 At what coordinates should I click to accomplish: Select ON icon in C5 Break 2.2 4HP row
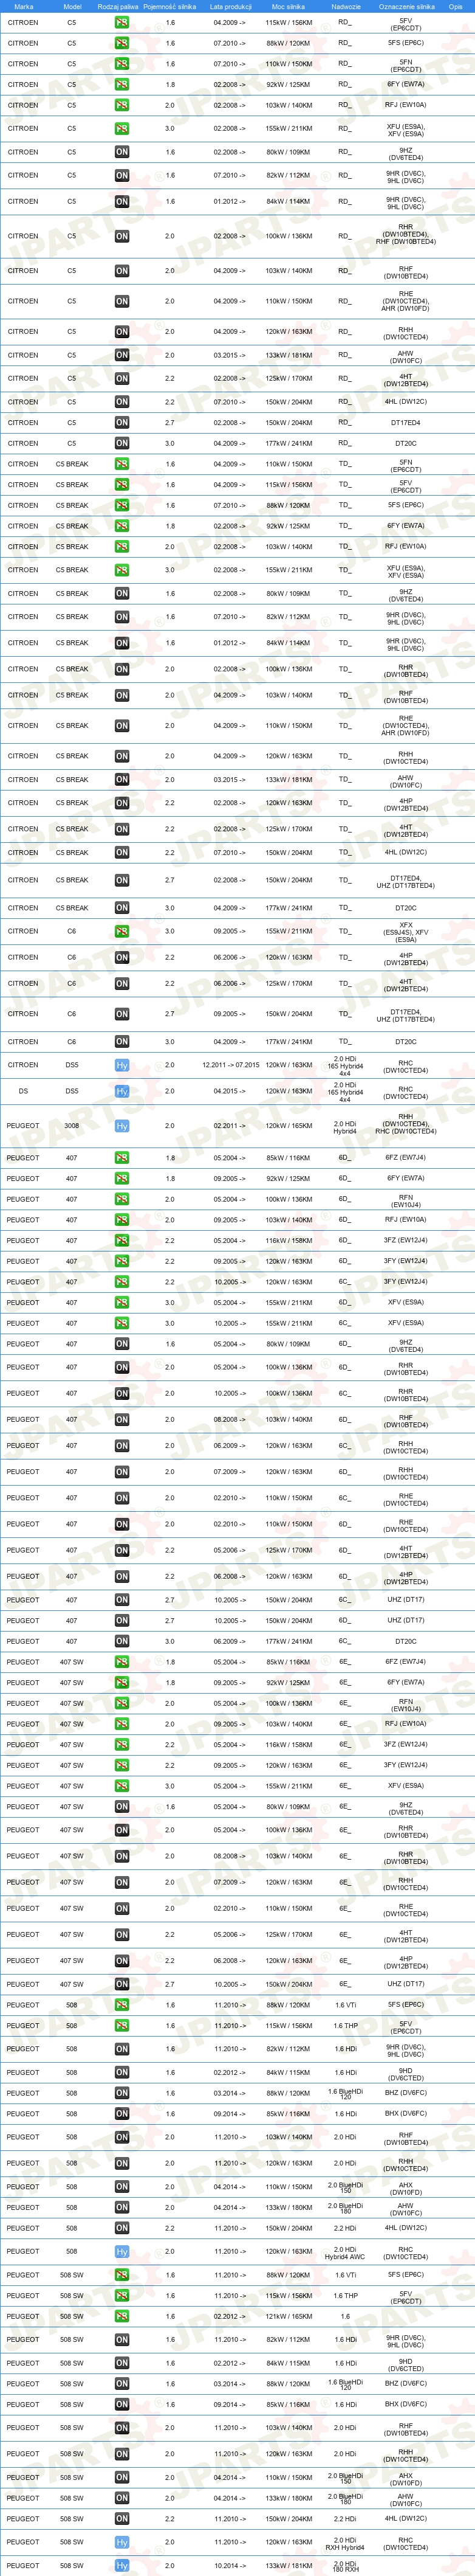click(121, 803)
